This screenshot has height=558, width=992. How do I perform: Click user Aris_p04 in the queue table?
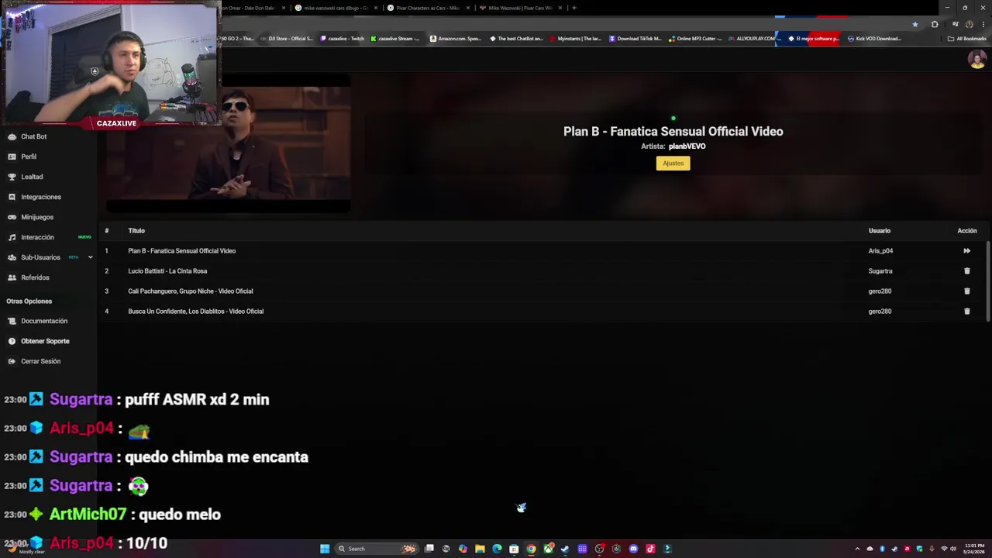[880, 251]
